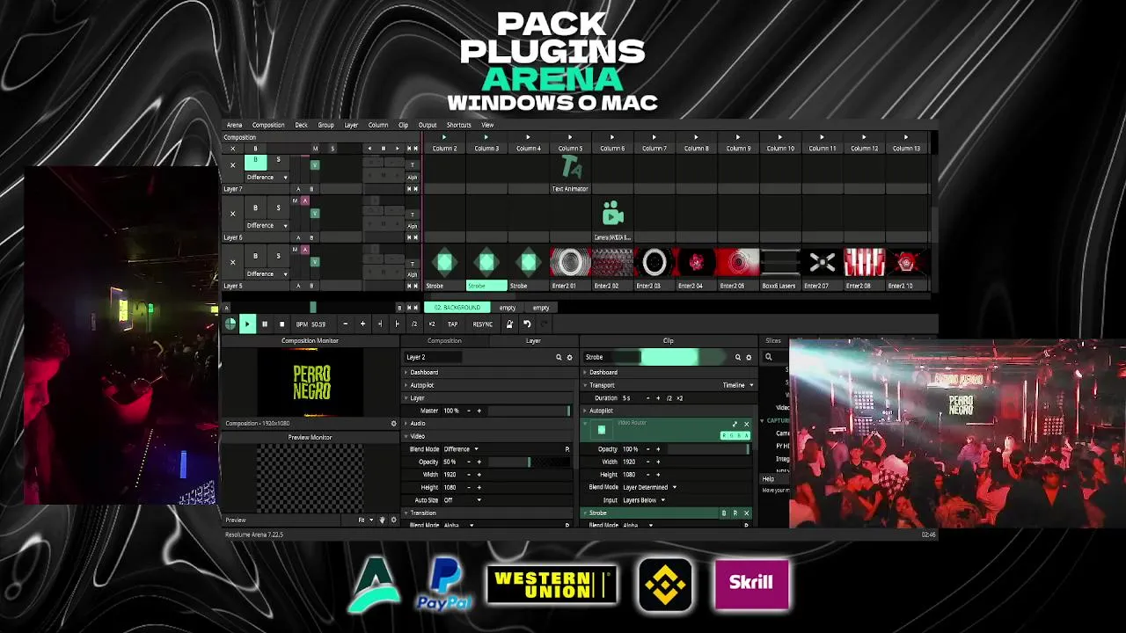Image resolution: width=1126 pixels, height=633 pixels.
Task: Trigger the camera capture clip in Layer 6
Action: click(612, 214)
